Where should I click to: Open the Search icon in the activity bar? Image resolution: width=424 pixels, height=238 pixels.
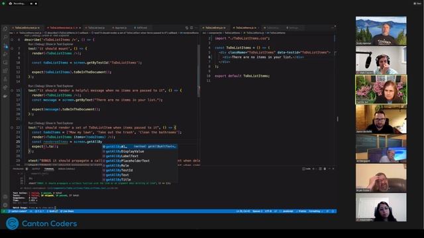(5, 37)
